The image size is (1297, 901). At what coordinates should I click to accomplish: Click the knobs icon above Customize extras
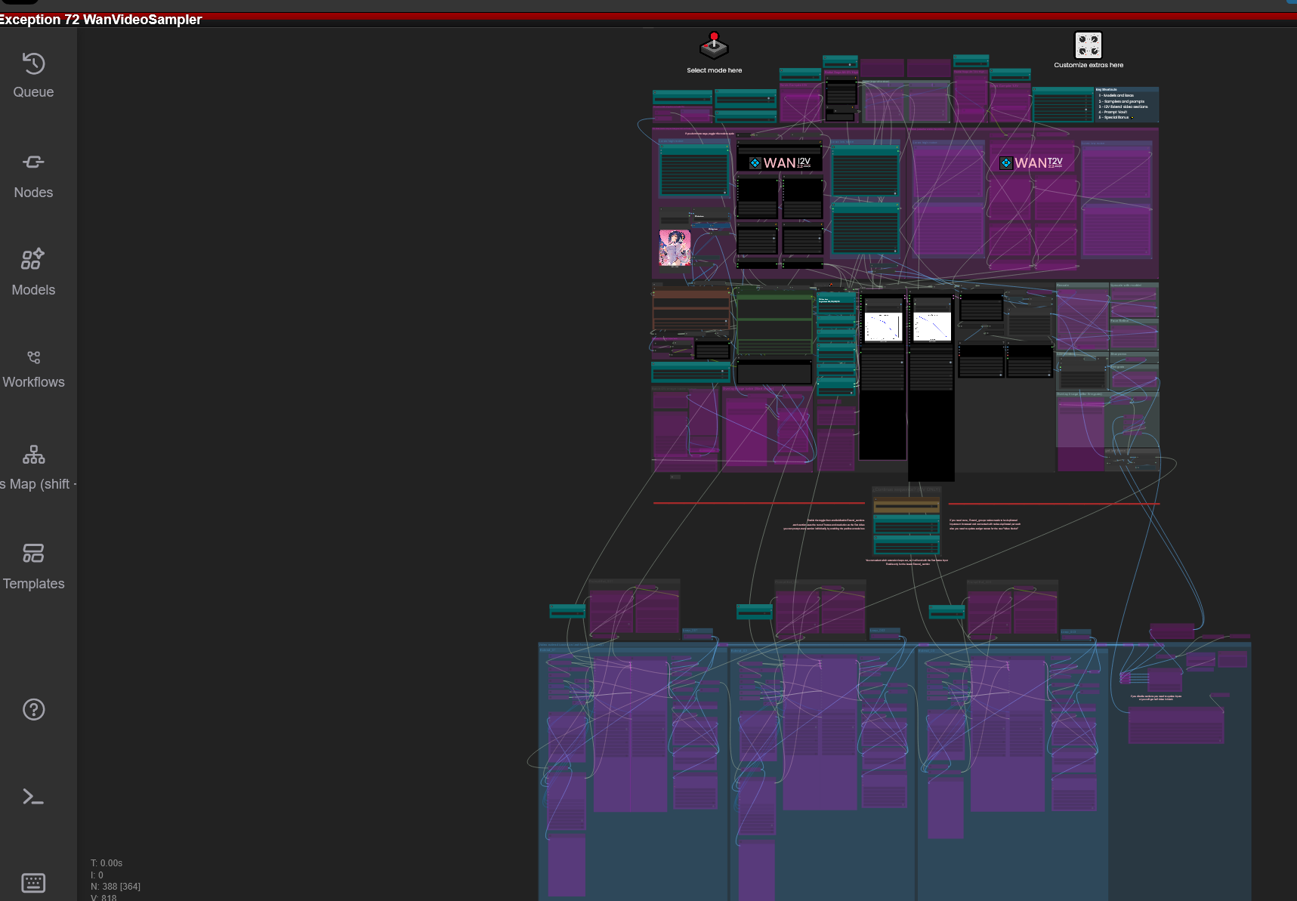coord(1088,45)
